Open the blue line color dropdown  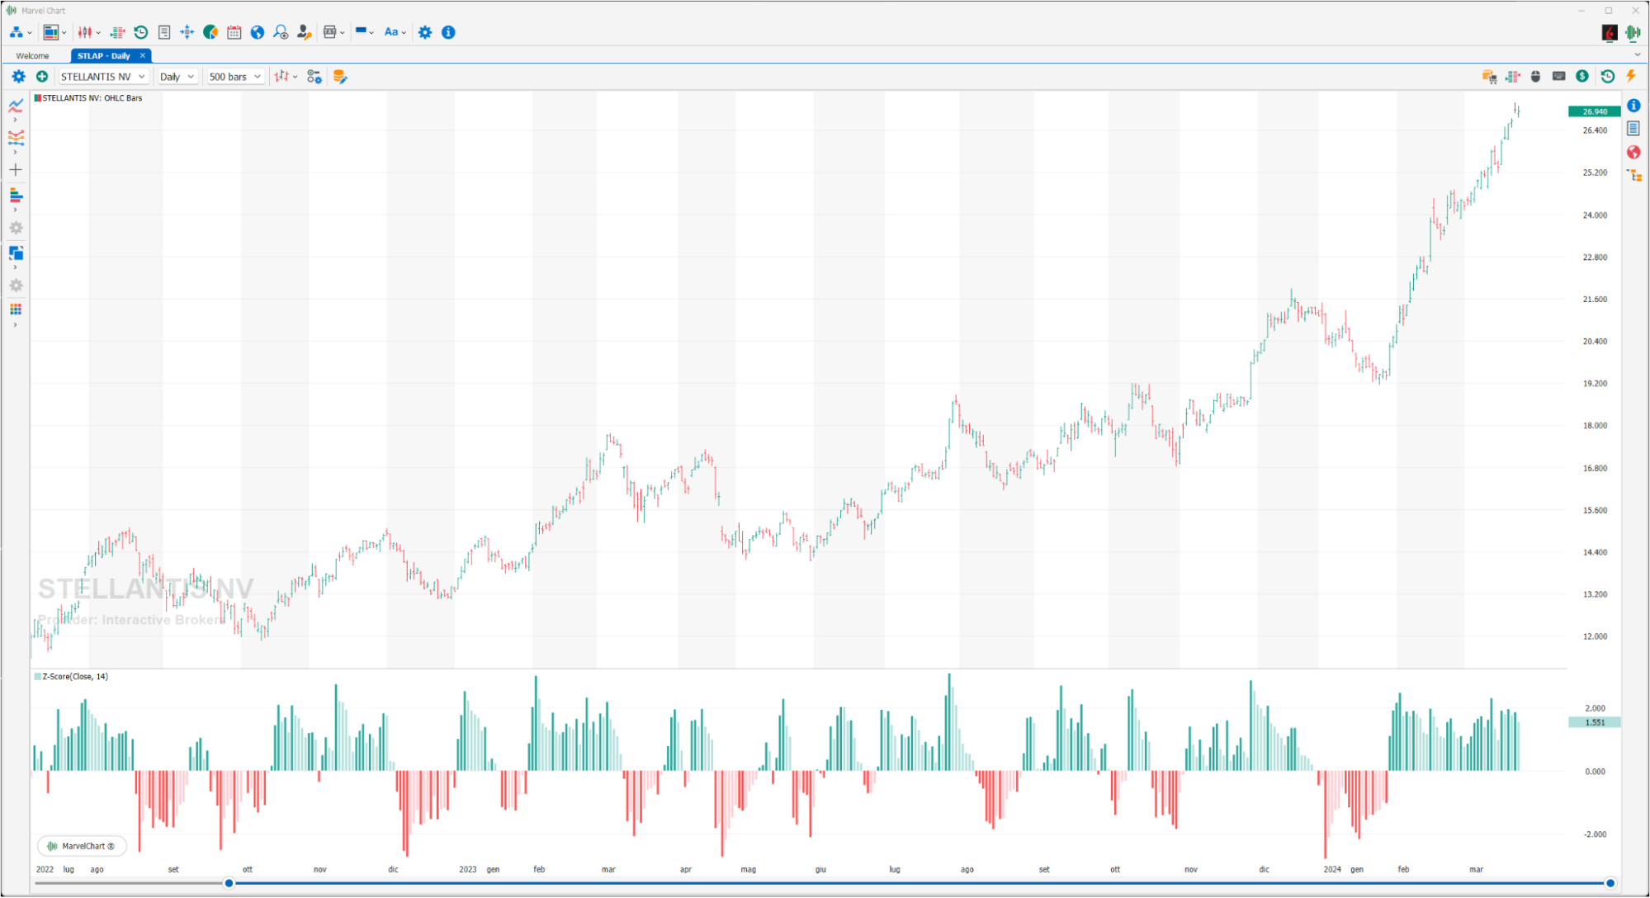364,32
